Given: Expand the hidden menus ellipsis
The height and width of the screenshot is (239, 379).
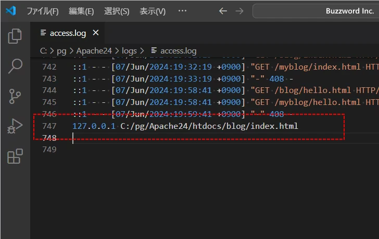Looking at the screenshot, I should pyautogui.click(x=182, y=11).
